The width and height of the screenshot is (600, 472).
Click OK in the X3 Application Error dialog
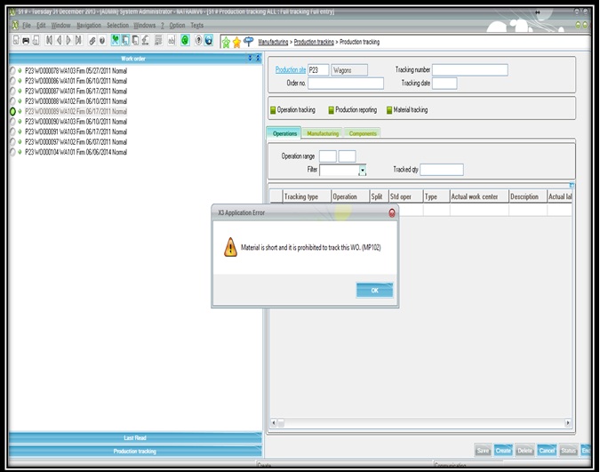click(x=374, y=290)
